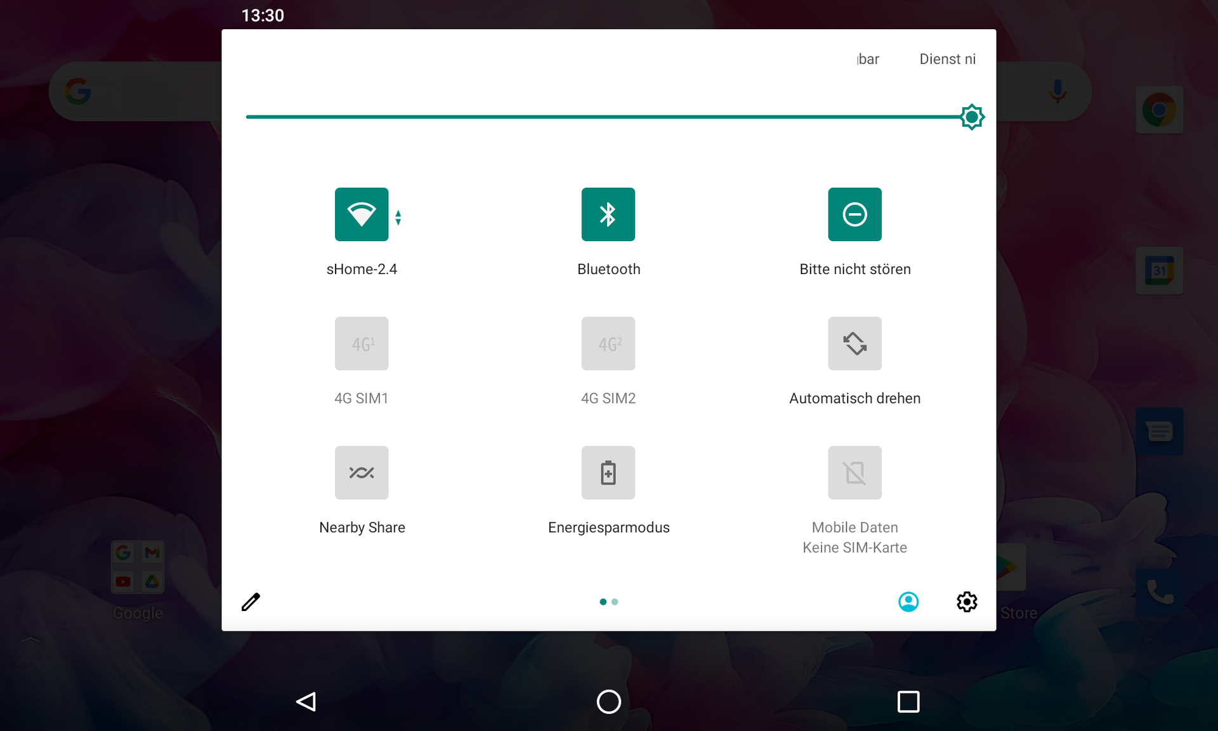Tap the 4G SIM1 tile
Screen dimensions: 1218x731
tap(361, 343)
